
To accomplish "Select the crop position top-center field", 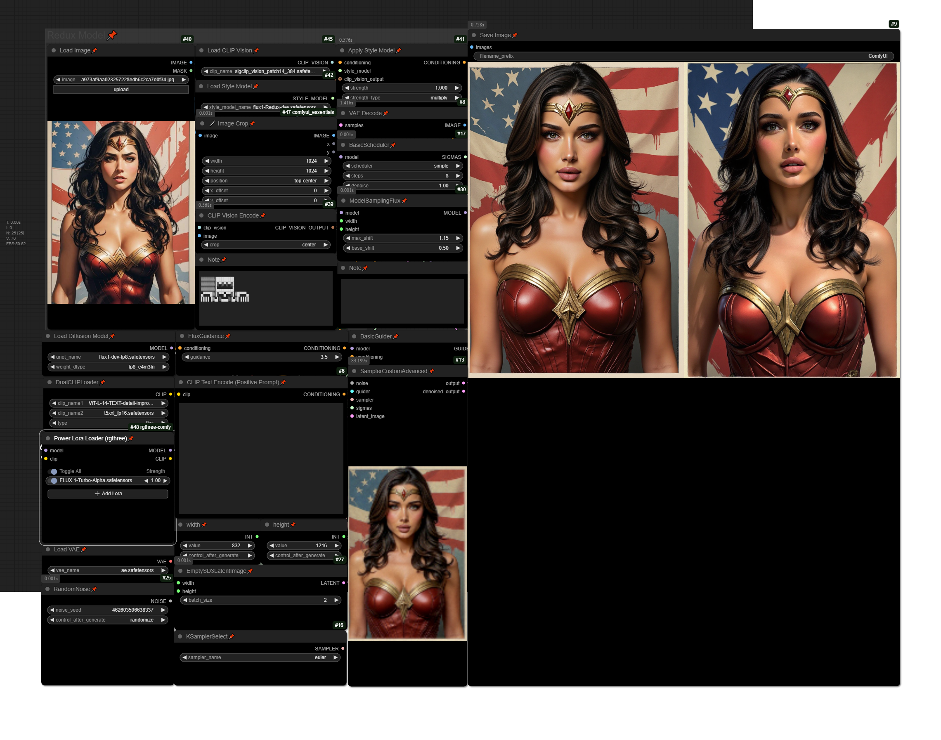I will pyautogui.click(x=266, y=181).
